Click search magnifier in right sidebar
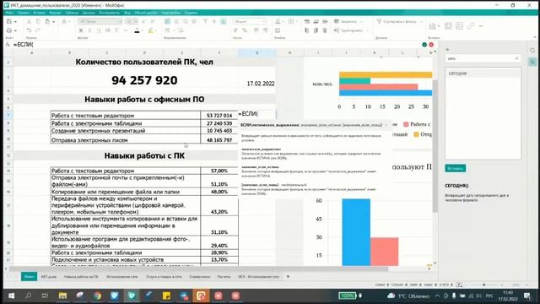540x304 pixels. (532, 51)
